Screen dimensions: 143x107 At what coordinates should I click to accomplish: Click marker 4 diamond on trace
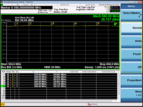click(74, 24)
